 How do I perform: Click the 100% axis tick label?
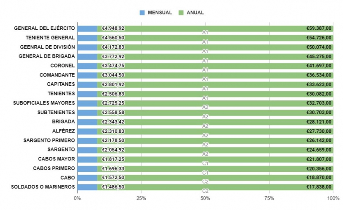[333, 198]
